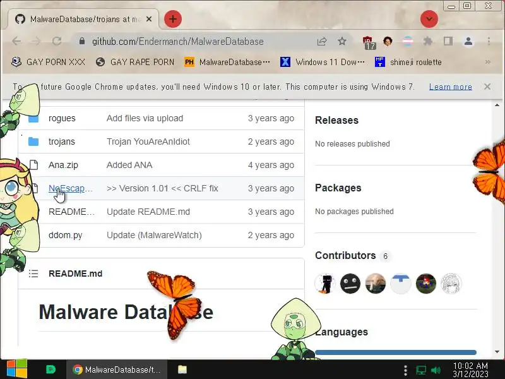This screenshot has height=379, width=505.
Task: Open the shimeji roulette bookmark
Action: [408, 62]
